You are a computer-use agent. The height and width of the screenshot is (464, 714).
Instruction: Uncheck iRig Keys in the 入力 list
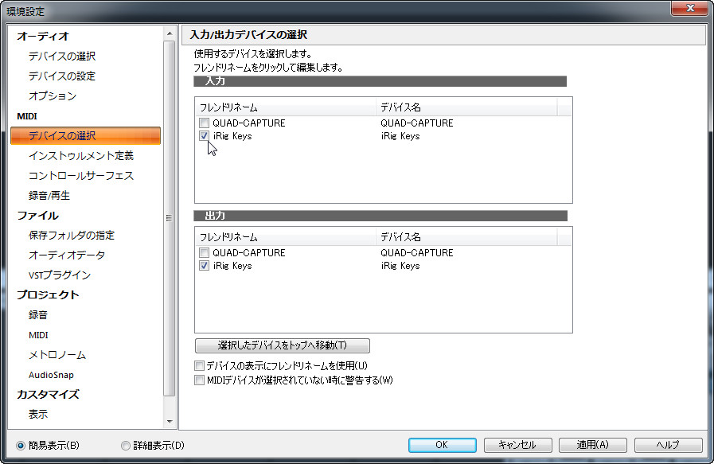point(204,135)
